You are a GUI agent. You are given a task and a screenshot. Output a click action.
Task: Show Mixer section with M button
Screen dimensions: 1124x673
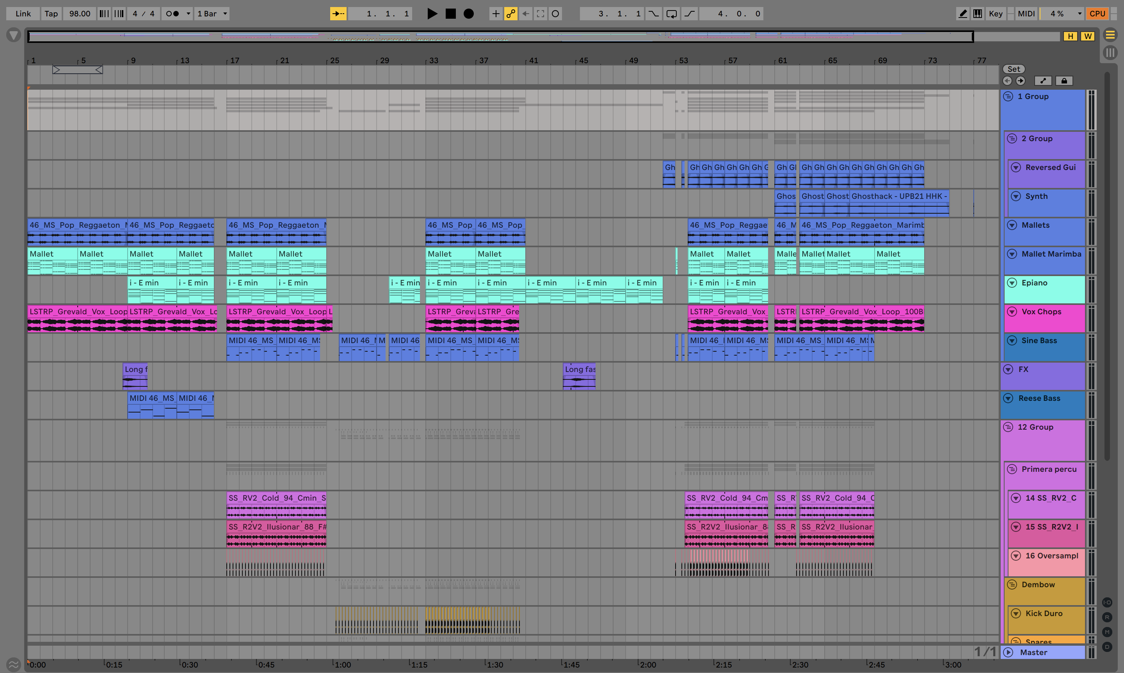click(1107, 632)
